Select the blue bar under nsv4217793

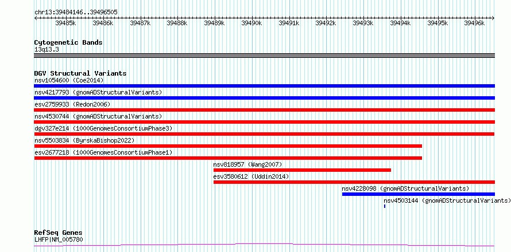tap(264, 98)
